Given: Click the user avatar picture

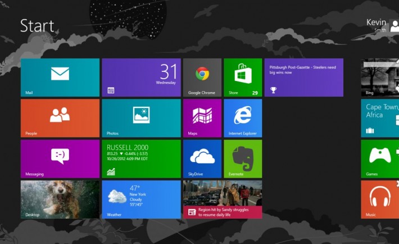Looking at the screenshot, I should pyautogui.click(x=394, y=26).
